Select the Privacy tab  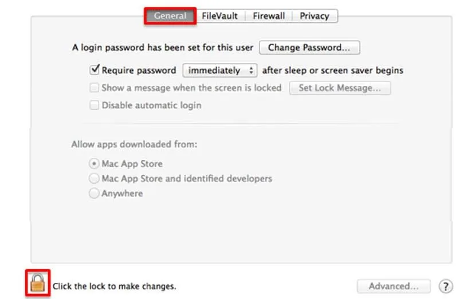click(x=315, y=16)
